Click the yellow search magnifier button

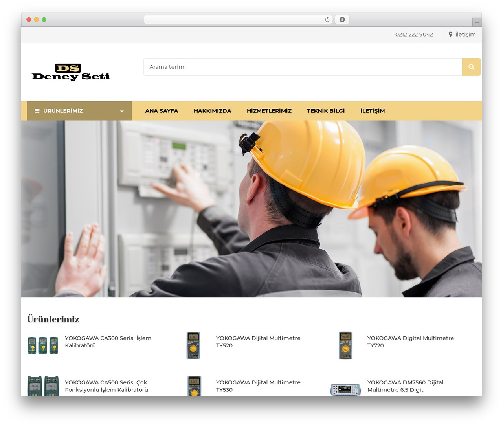[x=471, y=67]
